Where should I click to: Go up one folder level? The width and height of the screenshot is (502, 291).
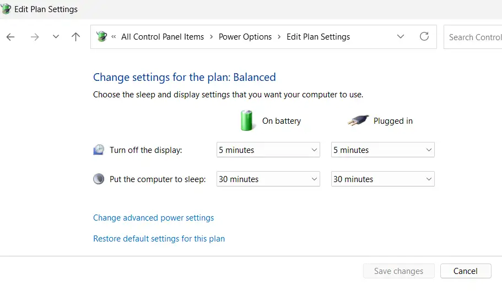tap(76, 37)
